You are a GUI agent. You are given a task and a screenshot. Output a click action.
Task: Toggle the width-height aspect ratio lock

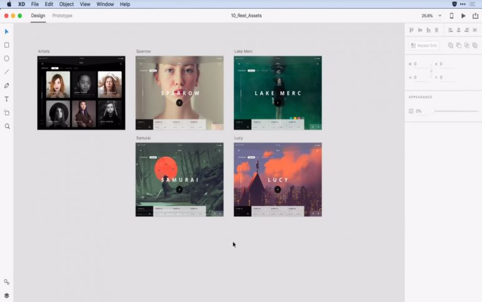[x=432, y=70]
